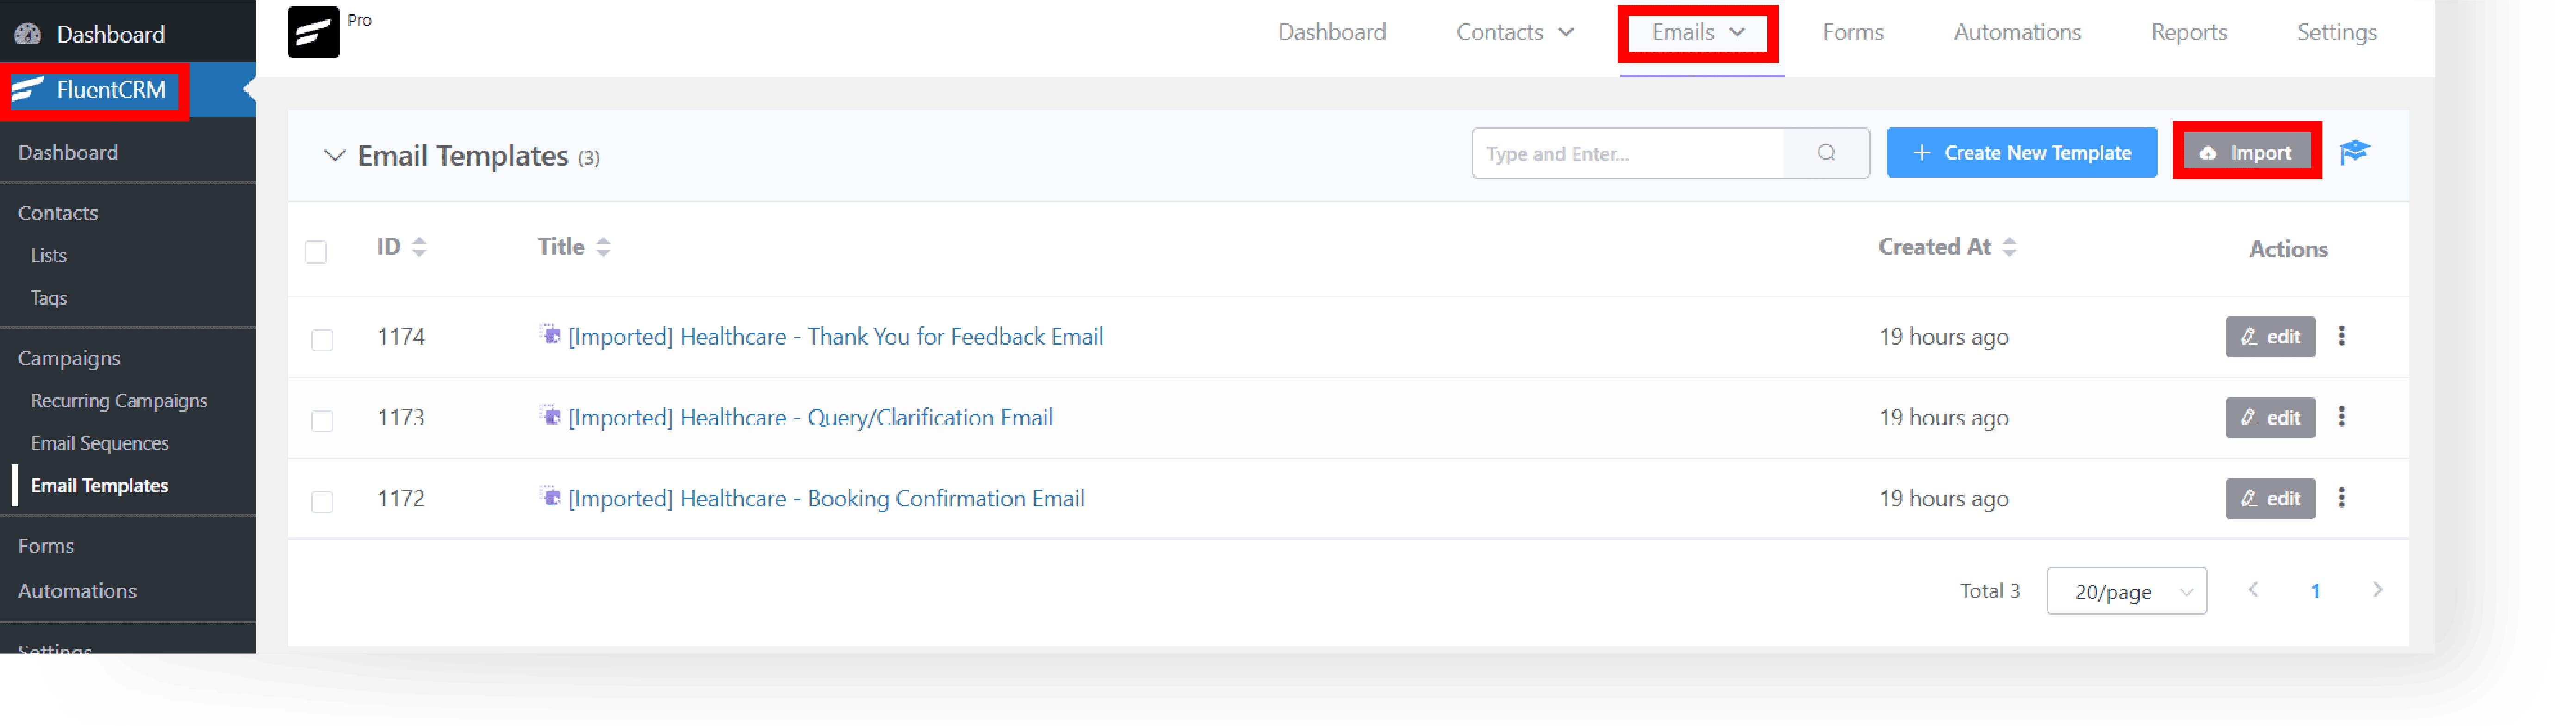The width and height of the screenshot is (2576, 726).
Task: Sort templates by ID column arrows
Action: tap(419, 246)
